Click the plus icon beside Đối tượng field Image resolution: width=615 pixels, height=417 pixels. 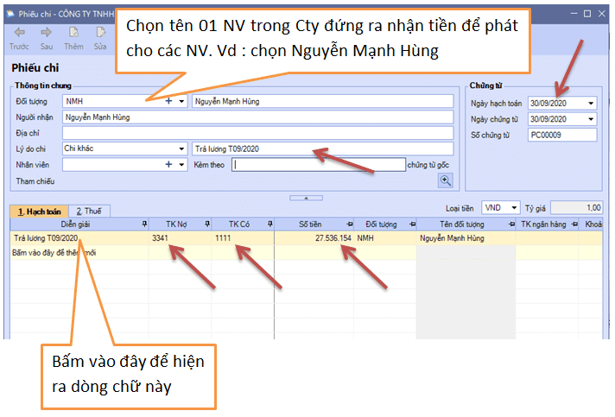tap(168, 102)
